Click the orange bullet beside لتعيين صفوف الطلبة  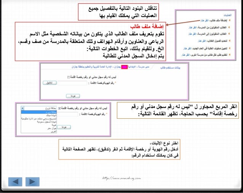coord(230,48)
